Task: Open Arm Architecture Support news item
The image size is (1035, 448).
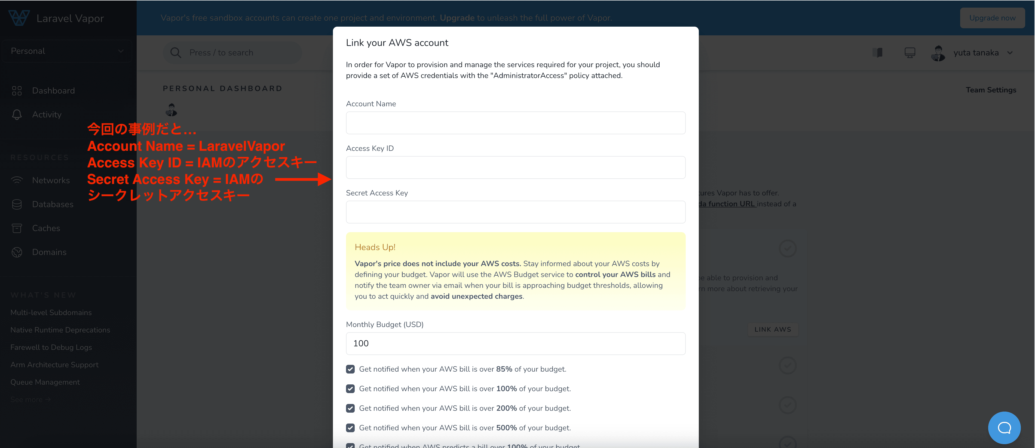Action: coord(54,365)
